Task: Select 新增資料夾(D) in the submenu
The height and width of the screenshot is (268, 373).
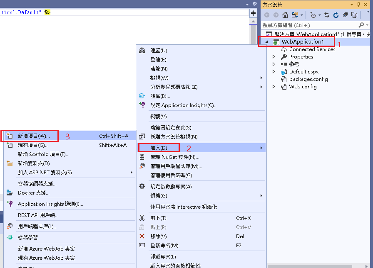Action: point(70,163)
